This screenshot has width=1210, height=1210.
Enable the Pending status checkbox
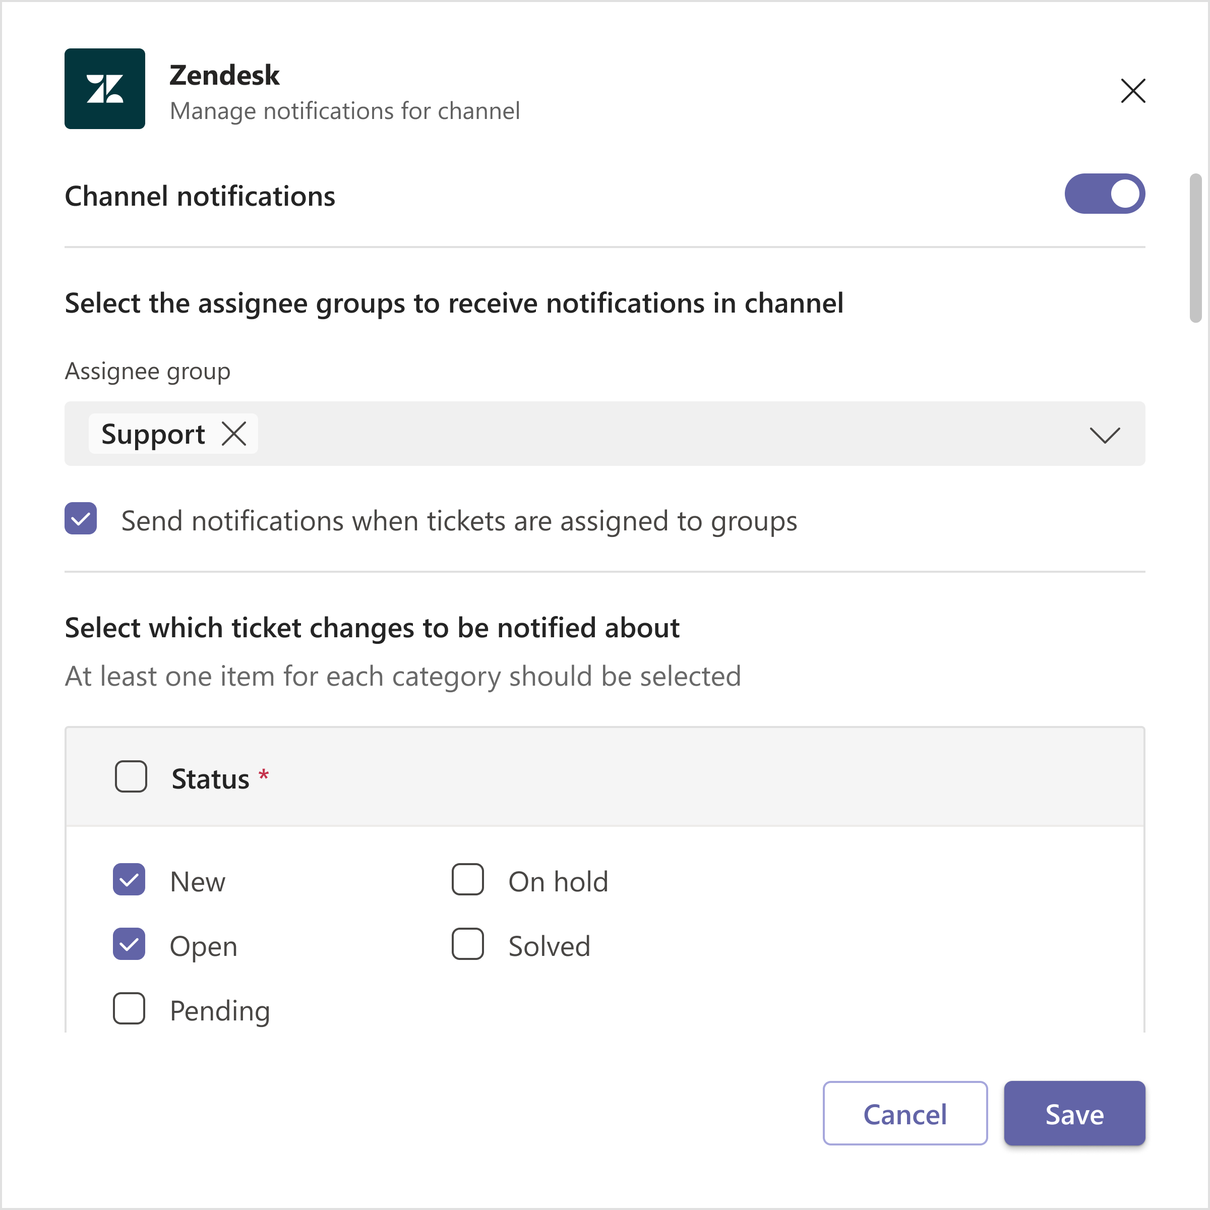(x=129, y=1008)
